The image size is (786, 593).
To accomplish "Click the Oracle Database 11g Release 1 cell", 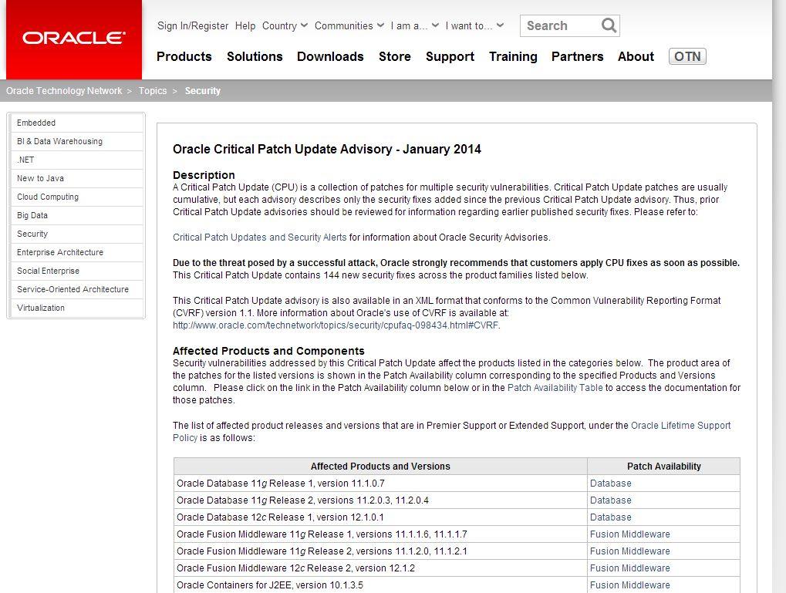I will click(380, 483).
